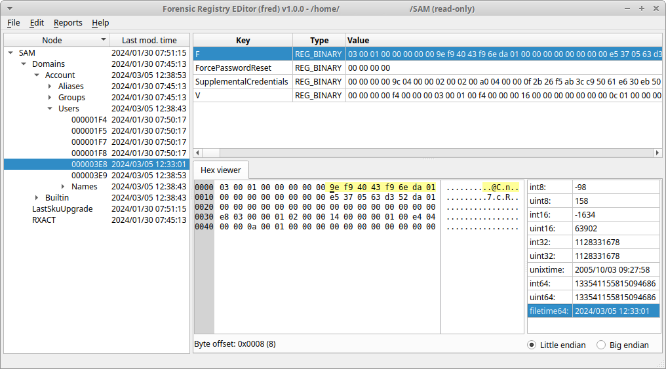Open the Help menu
The height and width of the screenshot is (369, 666).
(100, 23)
